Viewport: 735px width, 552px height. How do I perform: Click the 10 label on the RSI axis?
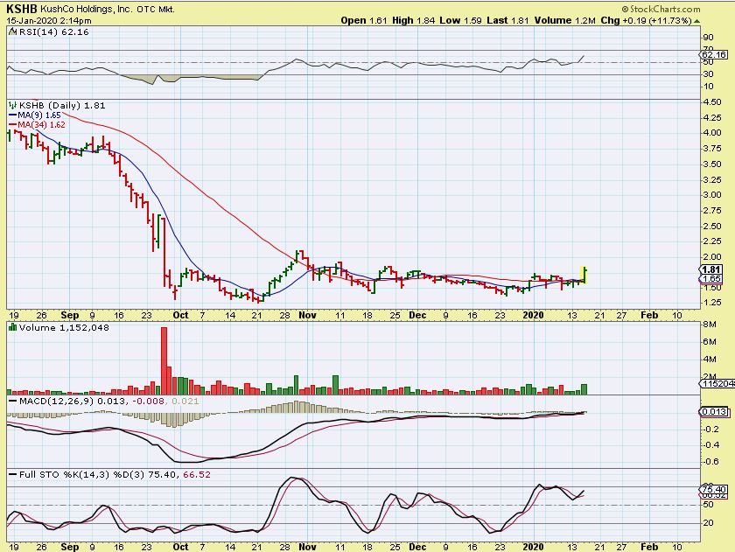[708, 87]
